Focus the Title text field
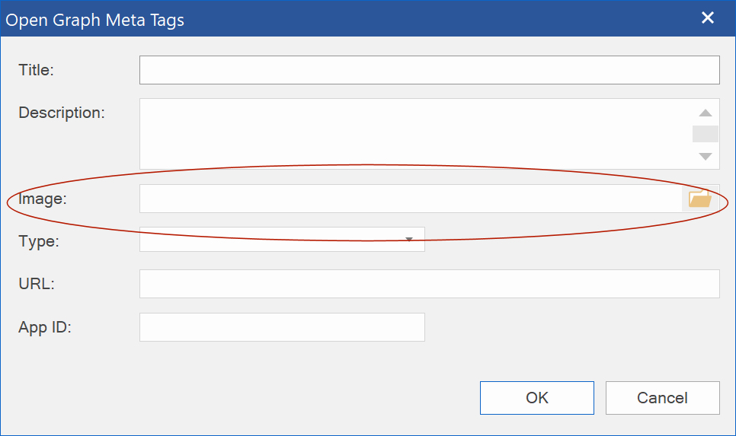 click(430, 70)
